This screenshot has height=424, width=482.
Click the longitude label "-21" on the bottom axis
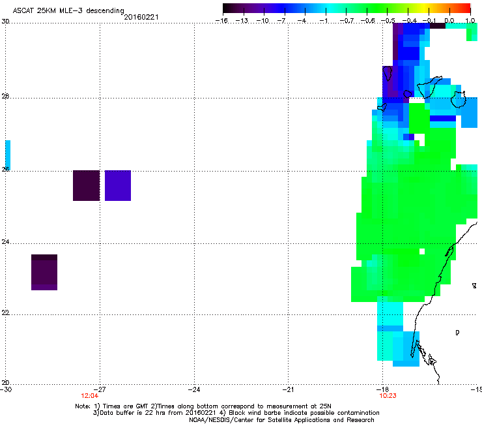point(288,389)
